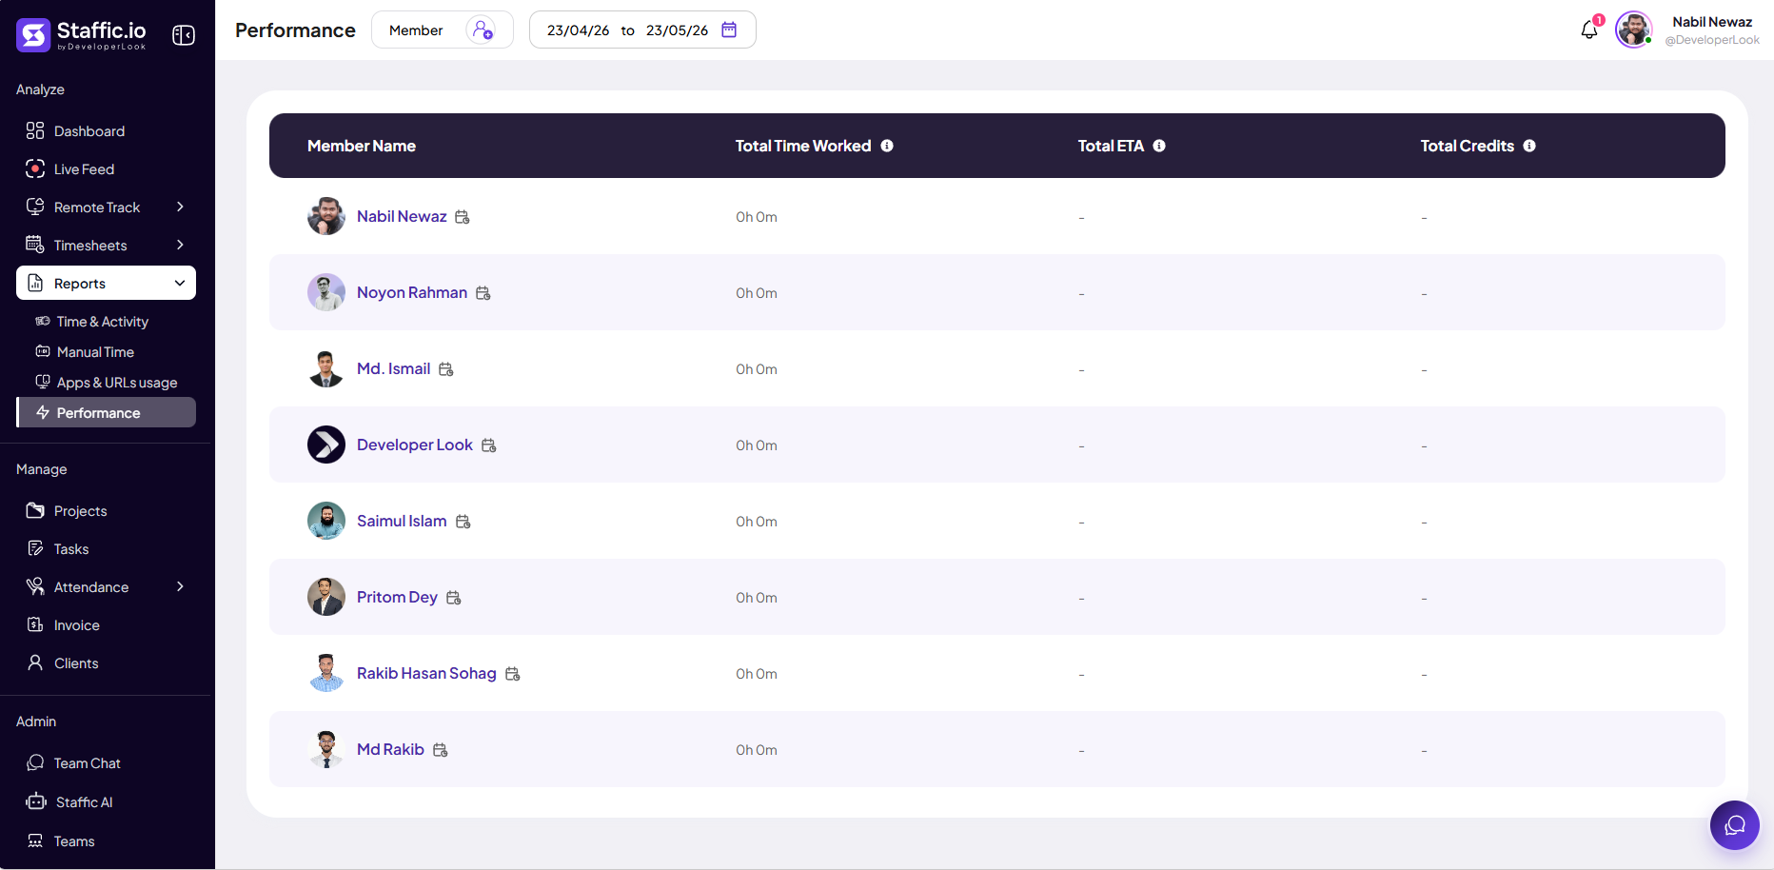The height and width of the screenshot is (870, 1774).
Task: Open Apps & URLs usage report
Action: pos(116,383)
